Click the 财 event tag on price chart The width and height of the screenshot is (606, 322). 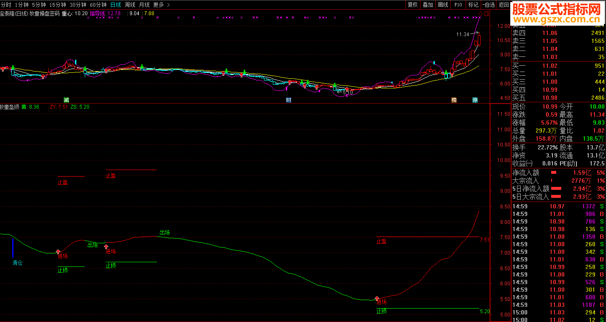click(x=288, y=100)
